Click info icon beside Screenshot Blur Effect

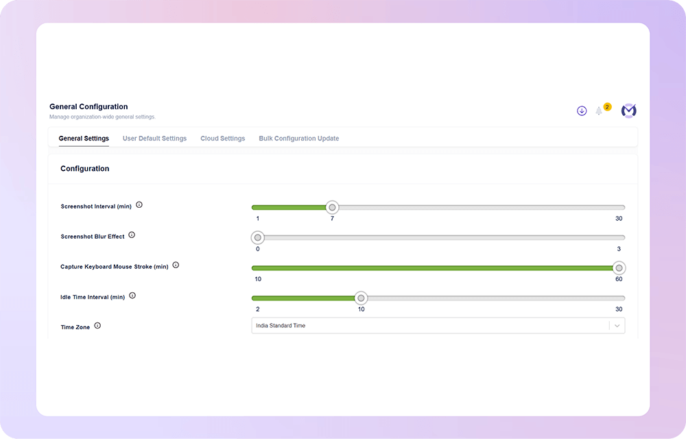(x=132, y=235)
